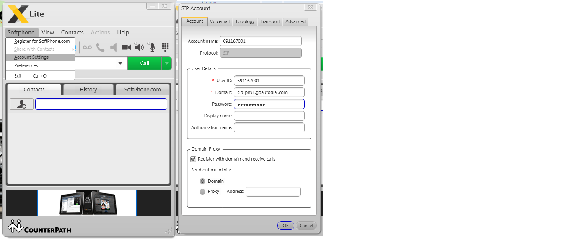The height and width of the screenshot is (239, 570).
Task: Click the Password field
Action: (x=269, y=104)
